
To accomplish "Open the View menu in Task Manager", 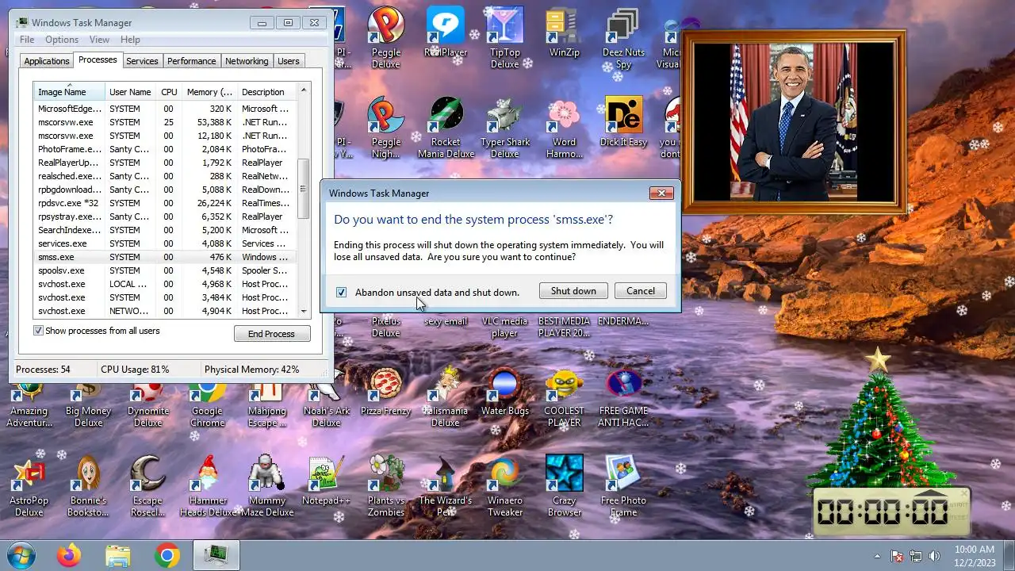I will [x=99, y=40].
